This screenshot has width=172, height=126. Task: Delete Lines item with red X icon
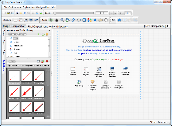point(47,61)
